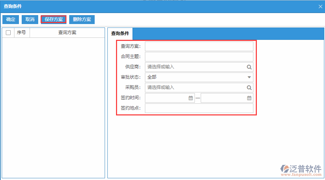Select the 序号 column header
This screenshot has width=325, height=180.
[x=22, y=33]
